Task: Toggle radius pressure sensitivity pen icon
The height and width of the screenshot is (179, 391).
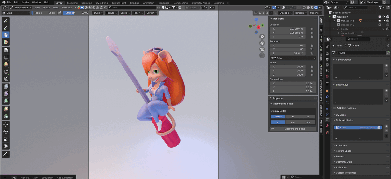Action: tap(60, 13)
